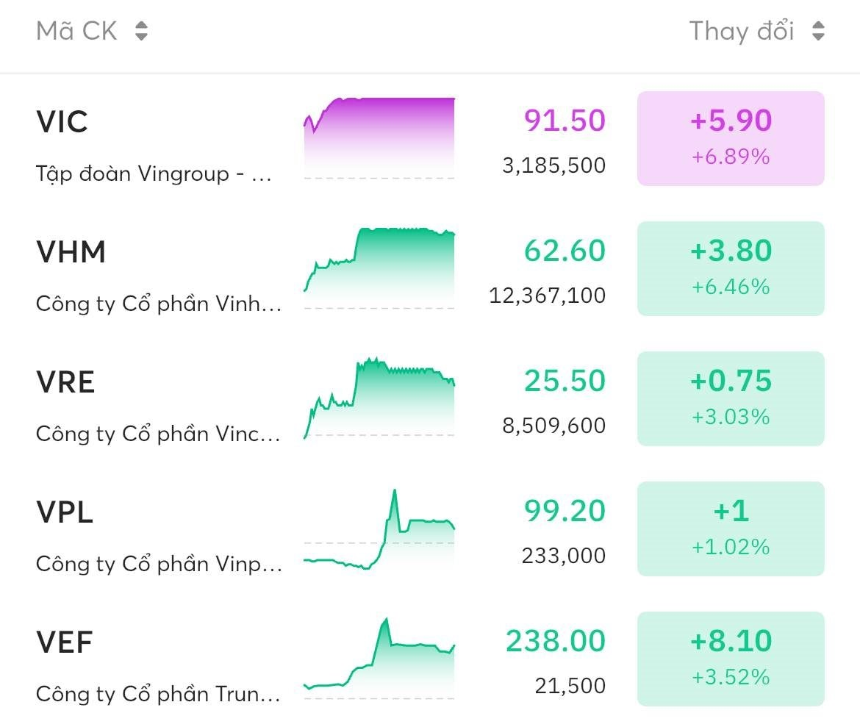
Task: Open VRE sparkline chart
Action: [379, 398]
